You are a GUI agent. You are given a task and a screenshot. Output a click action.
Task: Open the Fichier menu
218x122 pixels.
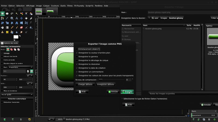4,6
